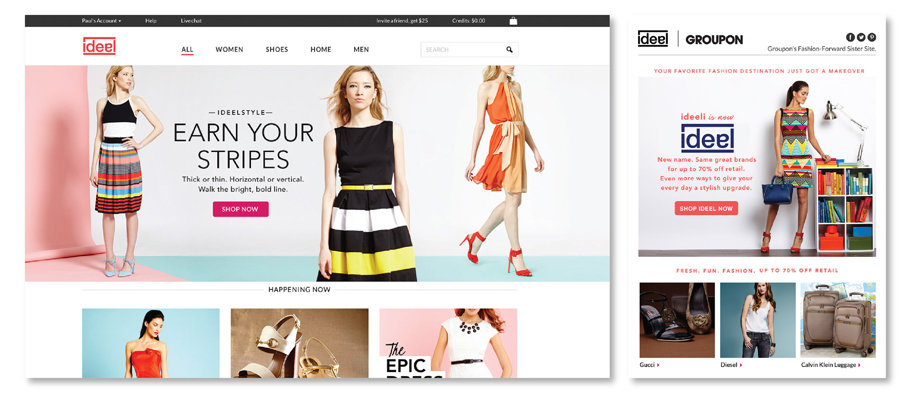
Task: Select the HOME navigation tab
Action: coord(321,49)
